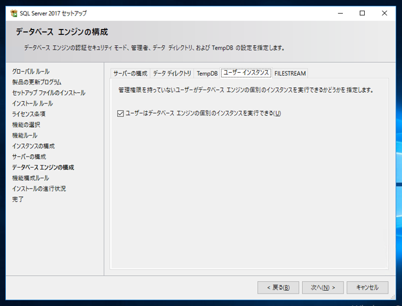The height and width of the screenshot is (306, 402).
Task: Click the 完了 step in the sidebar
Action: coord(18,199)
